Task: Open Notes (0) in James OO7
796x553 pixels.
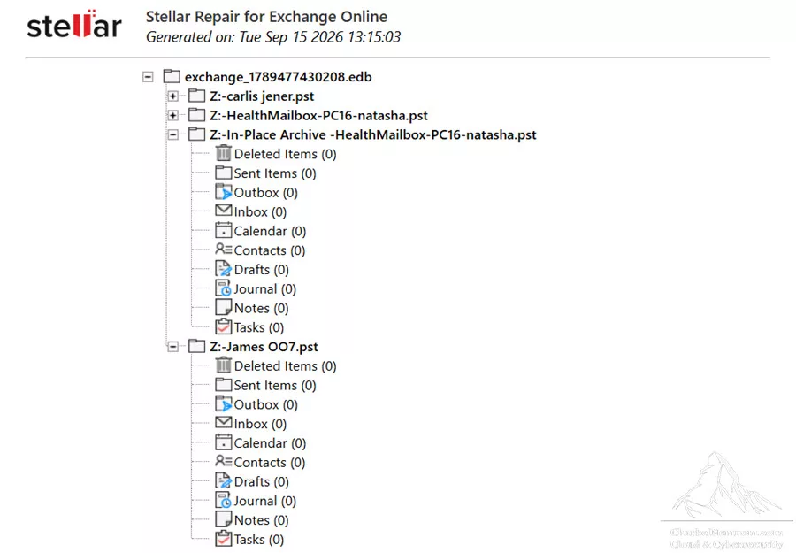Action: (262, 520)
